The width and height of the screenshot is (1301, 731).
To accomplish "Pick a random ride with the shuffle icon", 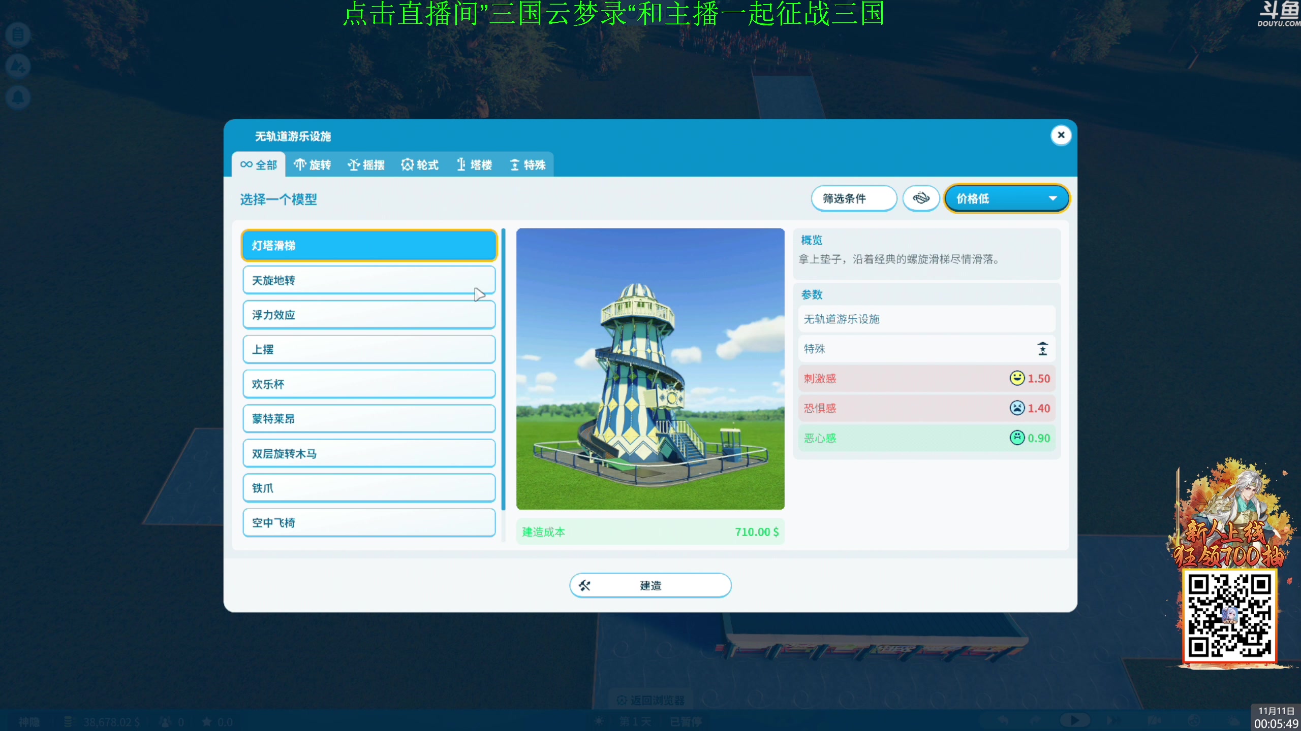I will (x=921, y=198).
